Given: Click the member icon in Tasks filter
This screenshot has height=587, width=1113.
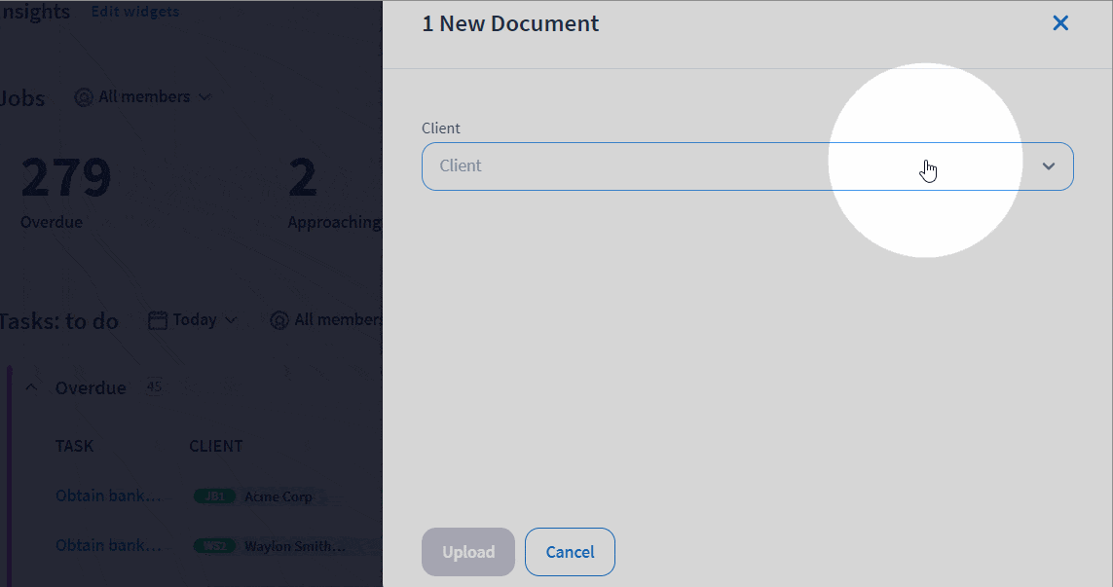Looking at the screenshot, I should [x=279, y=320].
